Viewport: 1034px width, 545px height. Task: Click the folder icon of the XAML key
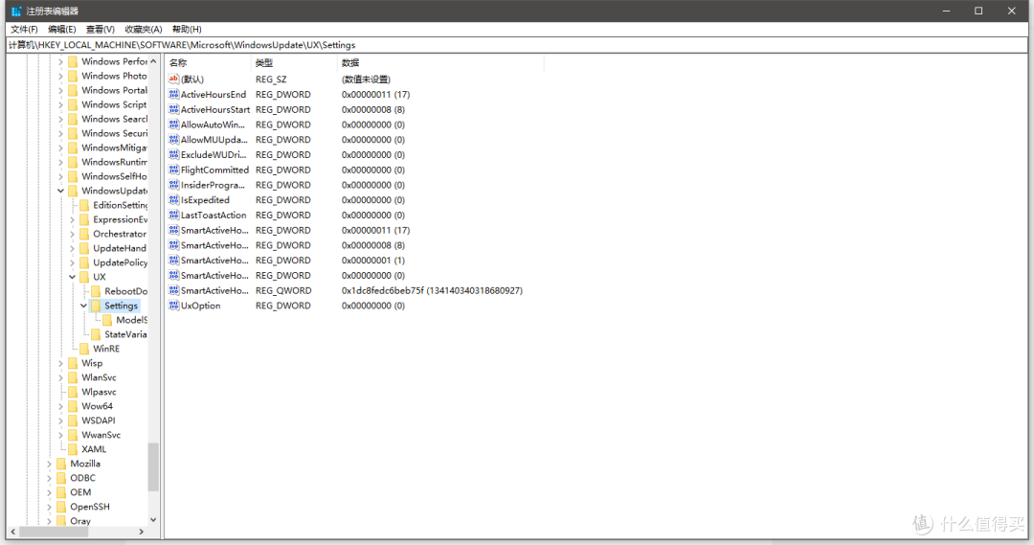pyautogui.click(x=73, y=449)
